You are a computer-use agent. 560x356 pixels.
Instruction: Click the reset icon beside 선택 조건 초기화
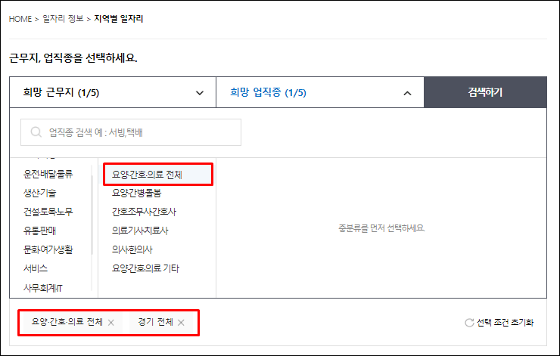click(469, 323)
